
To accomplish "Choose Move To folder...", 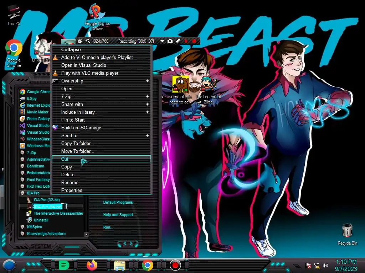I will [x=102, y=151].
